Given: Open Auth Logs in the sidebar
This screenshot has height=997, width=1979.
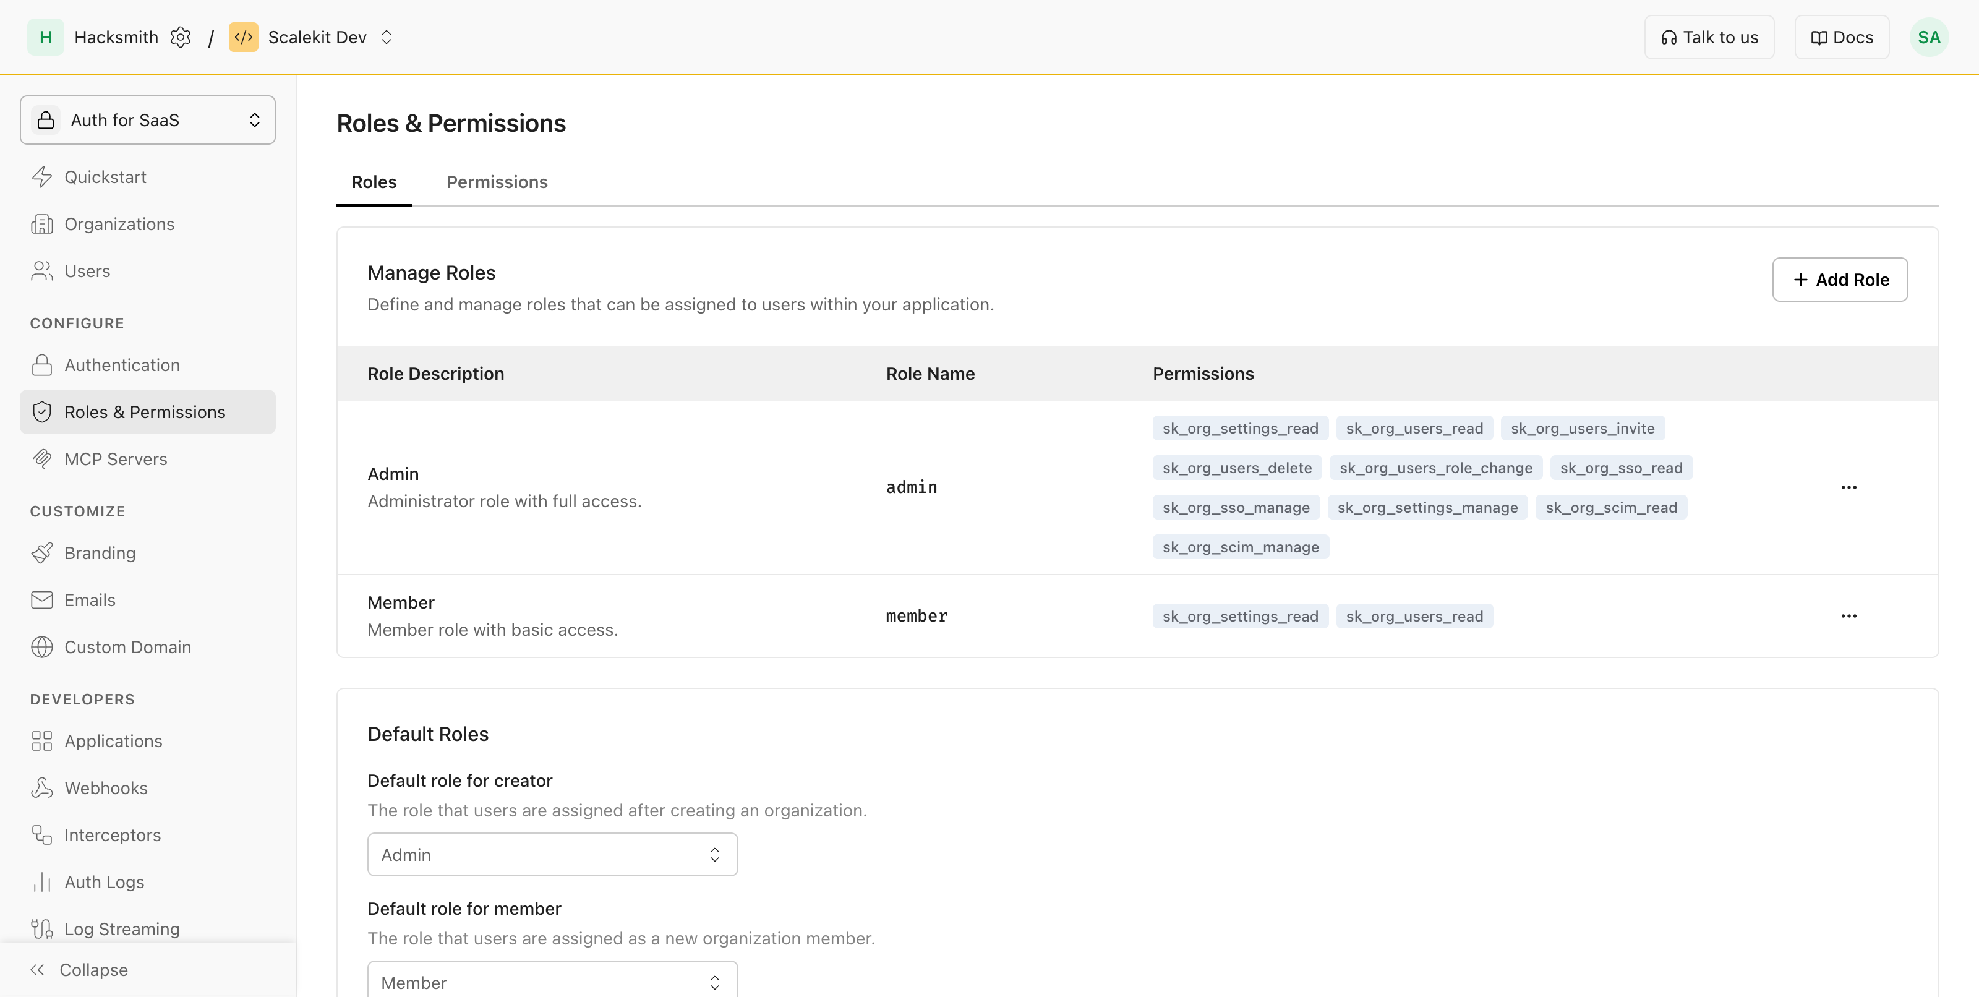Looking at the screenshot, I should (x=148, y=882).
